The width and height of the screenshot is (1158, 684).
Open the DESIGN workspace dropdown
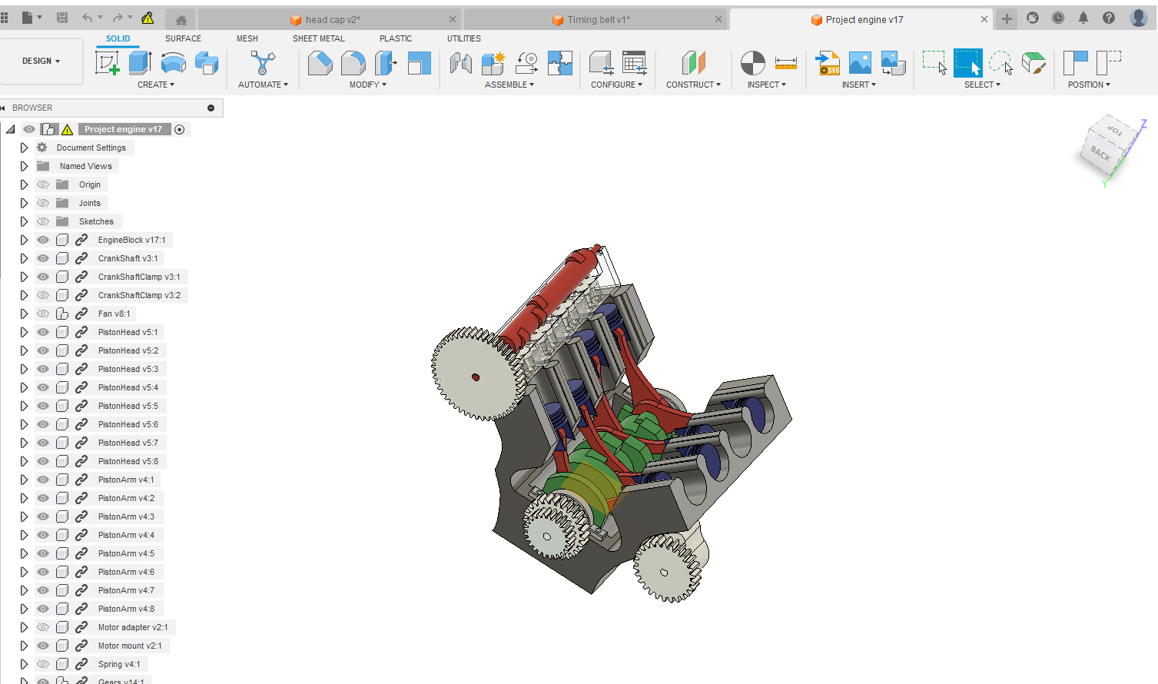point(41,61)
